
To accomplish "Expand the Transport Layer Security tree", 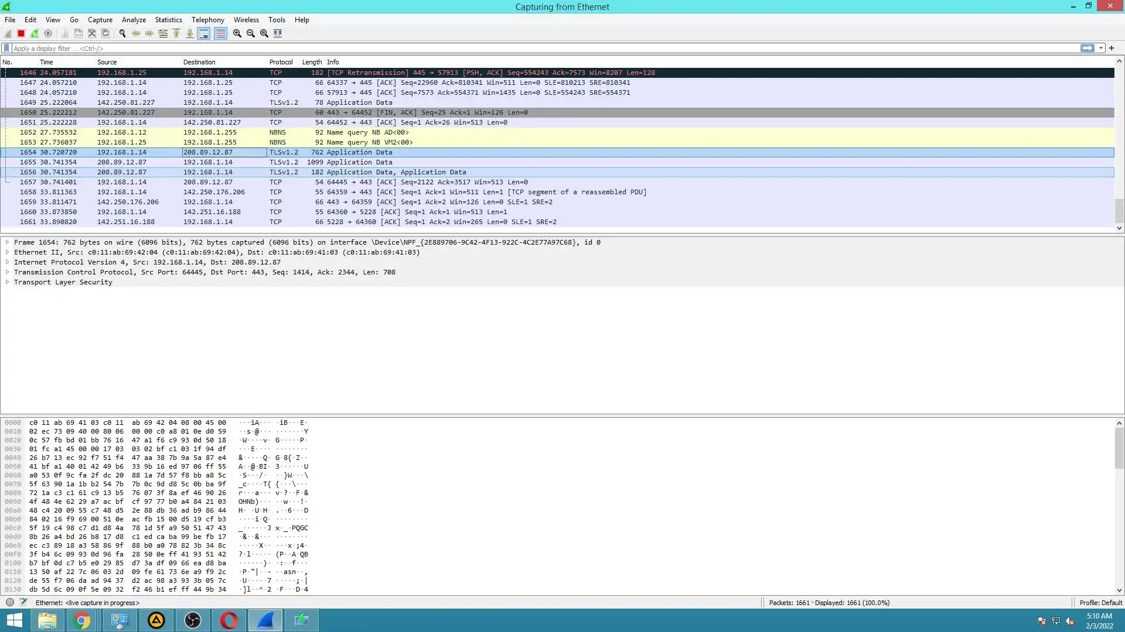I will click(7, 282).
